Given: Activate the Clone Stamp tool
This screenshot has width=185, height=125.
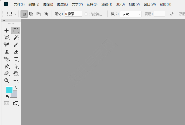Looking at the screenshot, I should (x=7, y=52).
